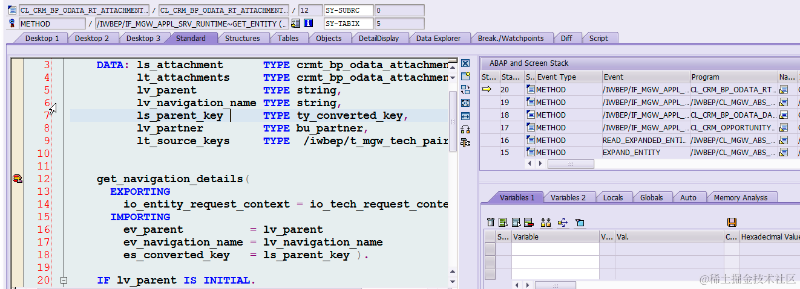Click the green list icon in Variables toolbar
Viewport: 800px width, 289px height.
coord(503,222)
